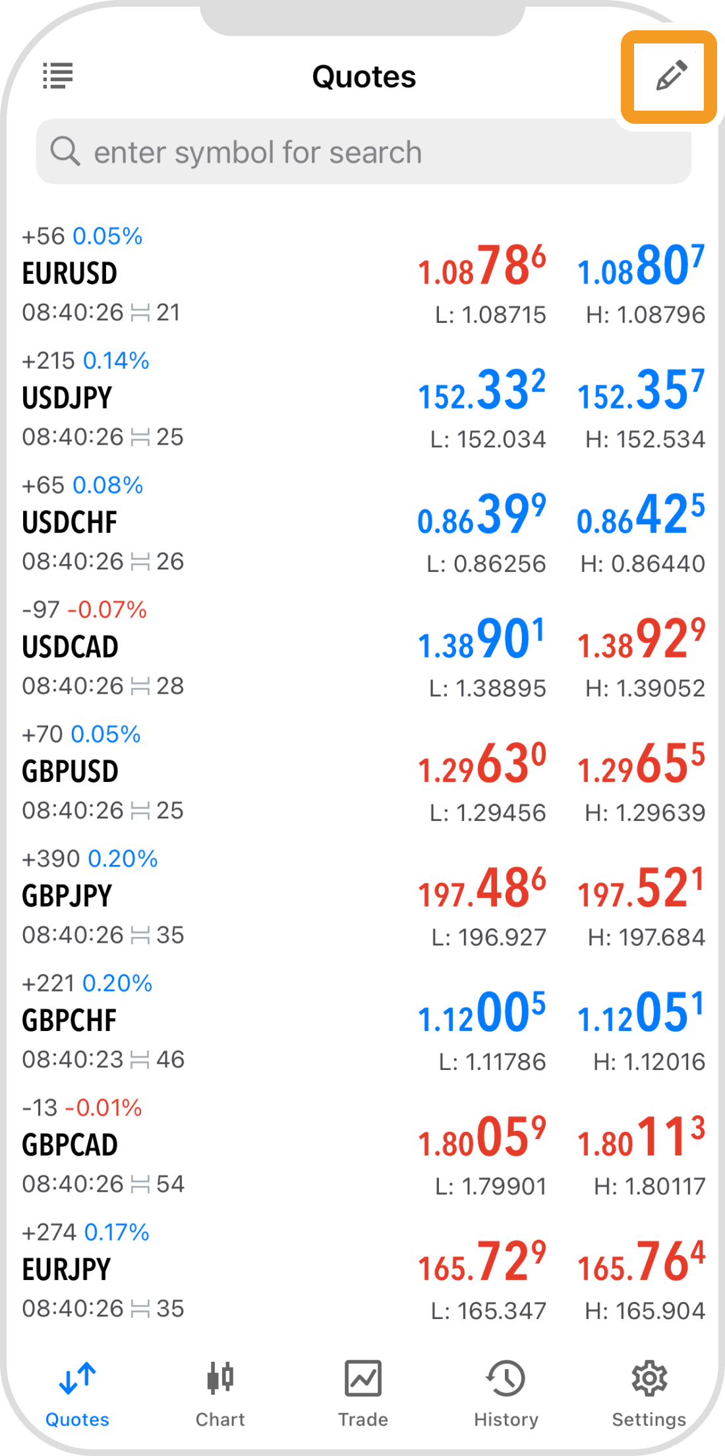Tap the USDJPY ask price 152.357
Screen dimensions: 725x1456
tap(641, 390)
